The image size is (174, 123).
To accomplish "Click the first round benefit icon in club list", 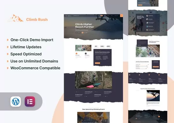I will click(x=147, y=16).
